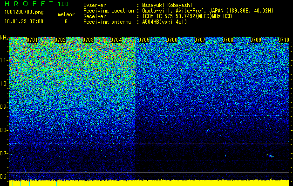The height and width of the screenshot is (186, 293).
Task: Click the 0704 time marker
Action: [116, 40]
